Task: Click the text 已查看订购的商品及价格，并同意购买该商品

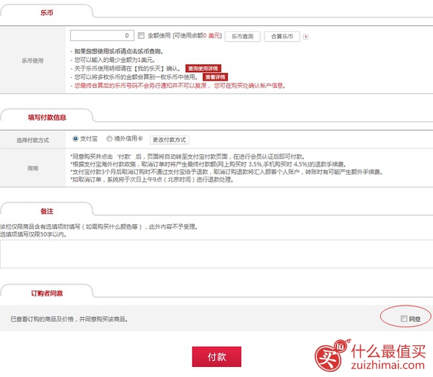Action: tap(69, 319)
